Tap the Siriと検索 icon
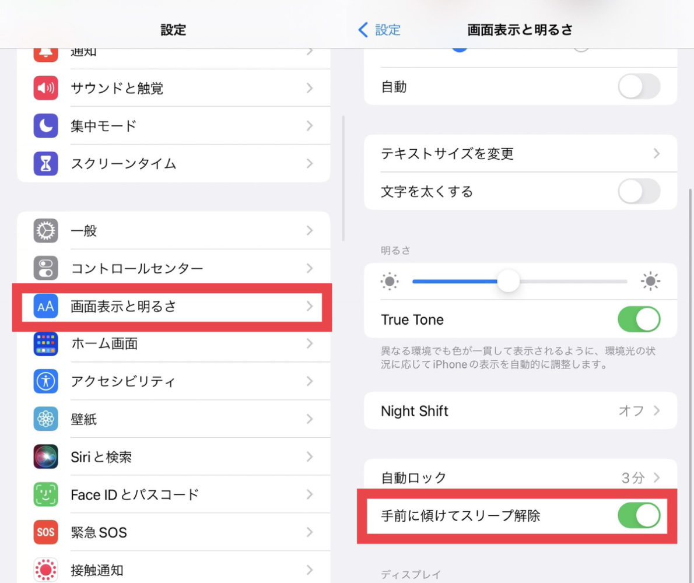 pos(45,456)
